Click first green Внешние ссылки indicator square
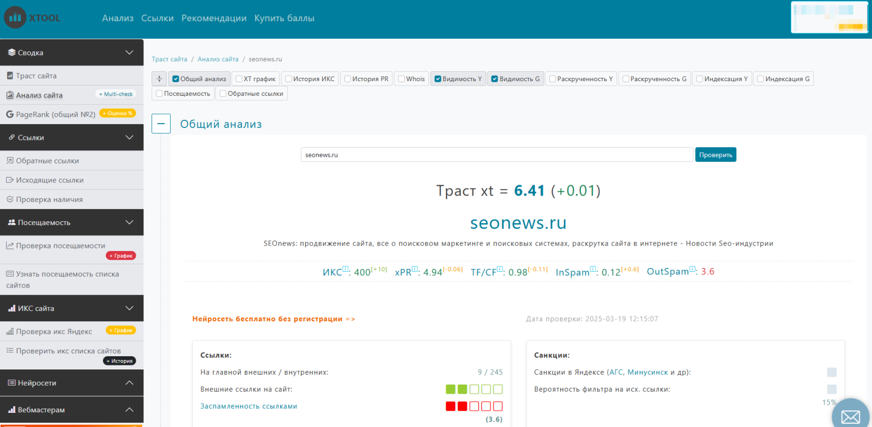The width and height of the screenshot is (872, 427). pos(451,389)
